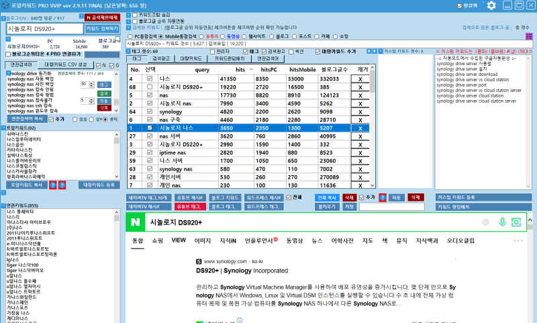This screenshot has width=537, height=323.
Task: Click the red-bordered help icon next to 자동
Action: [383, 197]
